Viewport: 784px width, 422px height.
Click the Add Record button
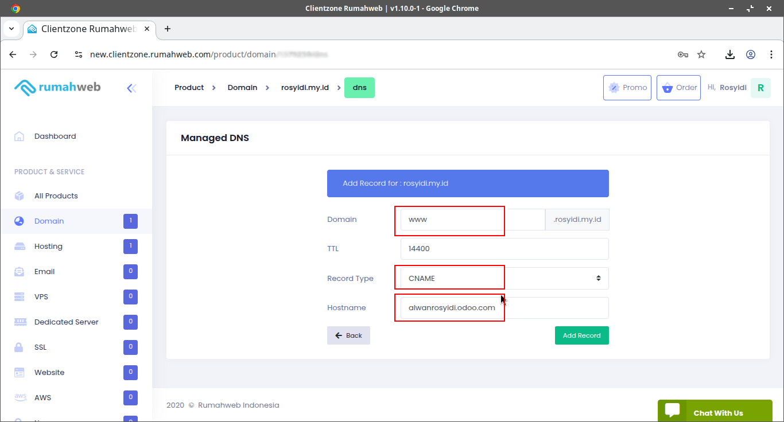tap(581, 335)
